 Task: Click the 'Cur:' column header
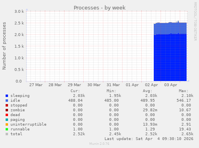click(x=75, y=91)
